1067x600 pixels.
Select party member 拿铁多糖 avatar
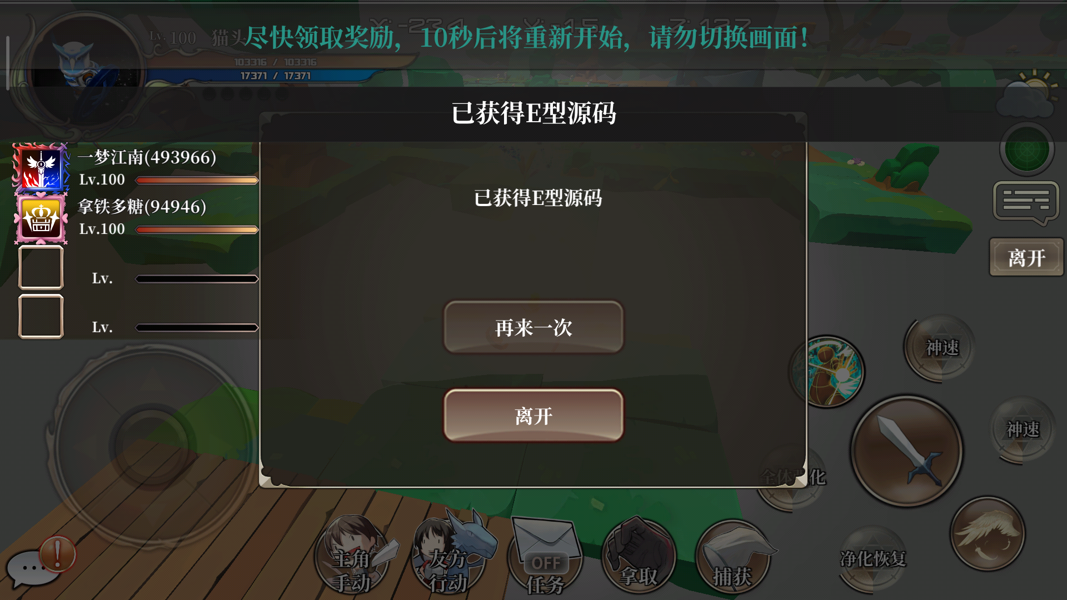point(41,219)
